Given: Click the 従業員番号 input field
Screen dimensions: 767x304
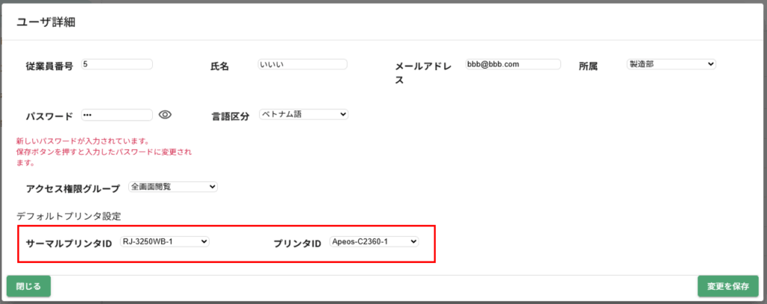Looking at the screenshot, I should (117, 65).
